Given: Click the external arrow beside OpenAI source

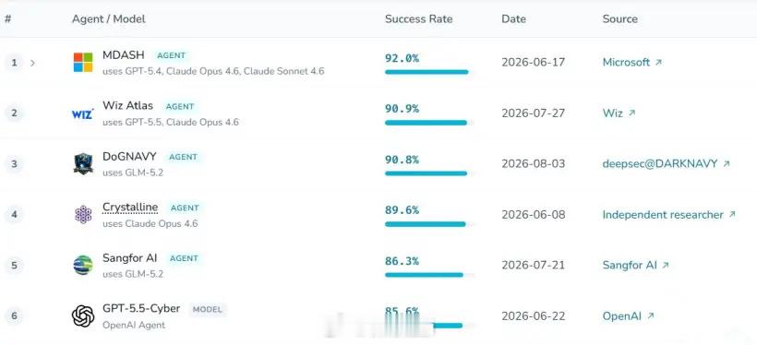Looking at the screenshot, I should click(x=650, y=316).
